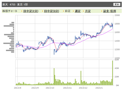Click the 40M volume axis label
This screenshot has height=93, width=123.
tap(117, 68)
